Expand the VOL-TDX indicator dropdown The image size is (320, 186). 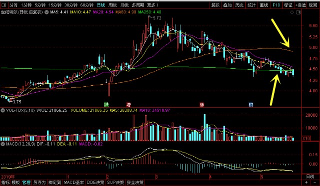click(2, 110)
